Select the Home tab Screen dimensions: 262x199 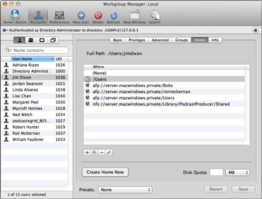200,40
